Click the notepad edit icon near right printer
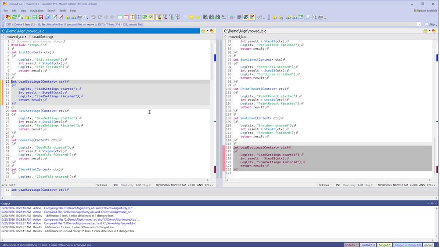Image resolution: width=439 pixels, height=247 pixels. [308, 18]
